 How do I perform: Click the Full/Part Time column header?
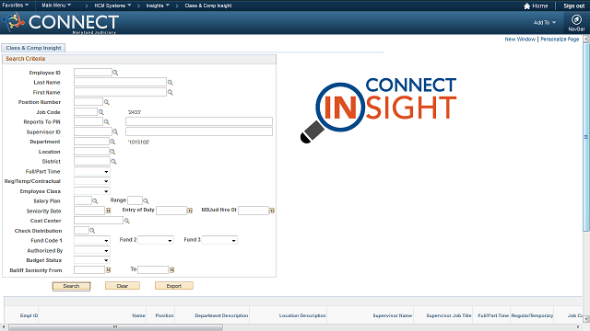tap(493, 315)
